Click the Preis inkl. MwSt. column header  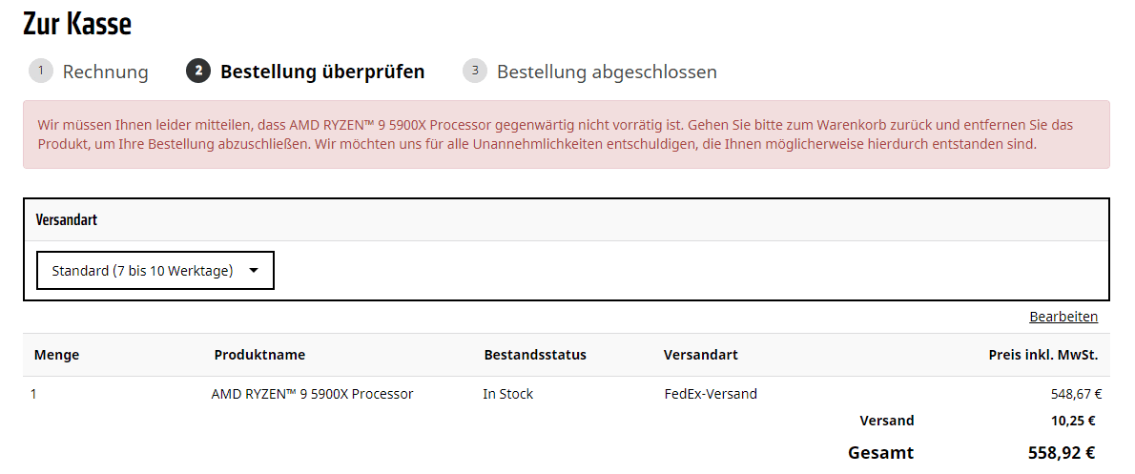pos(1043,355)
